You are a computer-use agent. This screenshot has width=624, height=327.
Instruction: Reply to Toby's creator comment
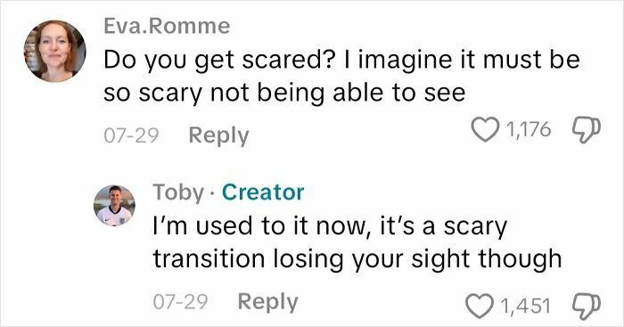click(267, 302)
